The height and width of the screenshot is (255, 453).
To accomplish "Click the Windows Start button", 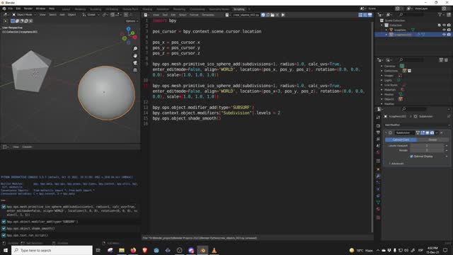I will click(6, 250).
